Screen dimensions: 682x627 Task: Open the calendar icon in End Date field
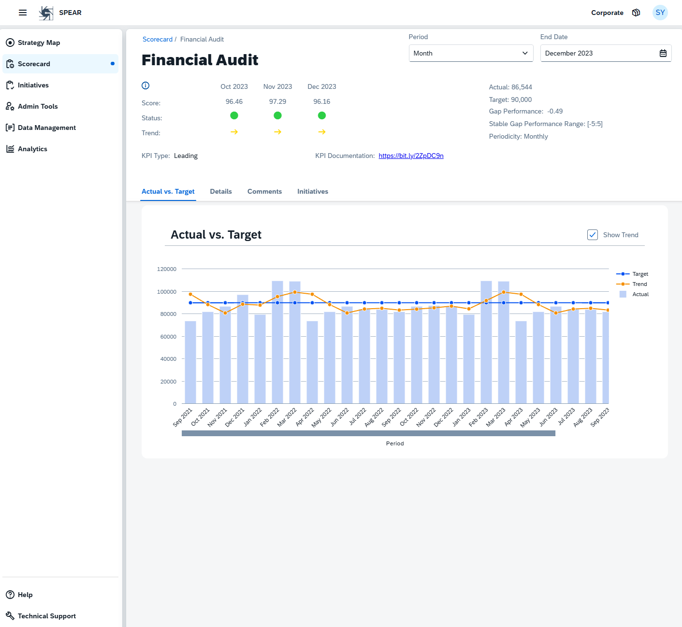click(663, 53)
